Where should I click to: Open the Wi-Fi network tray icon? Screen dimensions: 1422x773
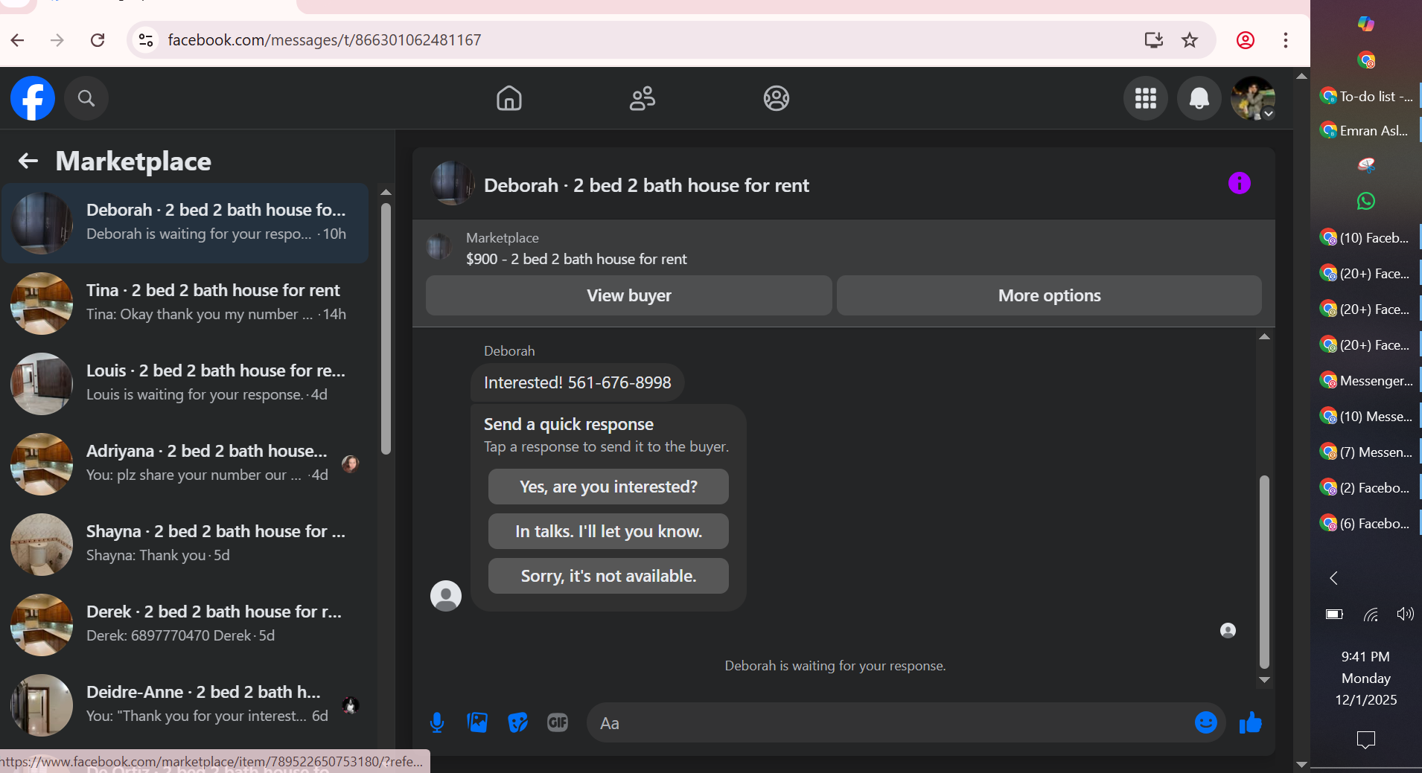pyautogui.click(x=1371, y=614)
